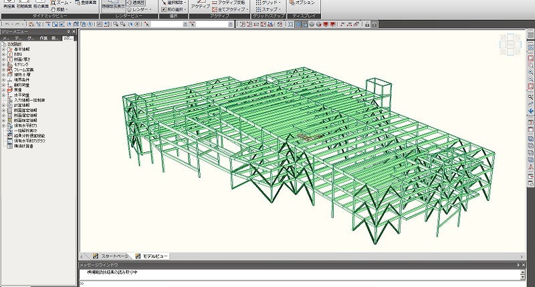Toggle the pin on ツリーメニュー panel
Screen dimensions: 535x287
68,31
